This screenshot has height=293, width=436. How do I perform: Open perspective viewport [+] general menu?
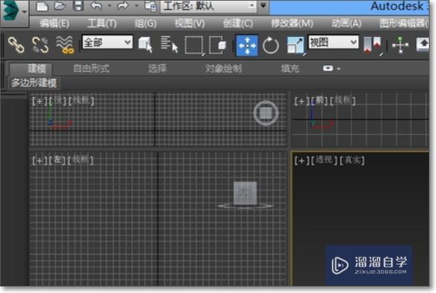(x=302, y=160)
